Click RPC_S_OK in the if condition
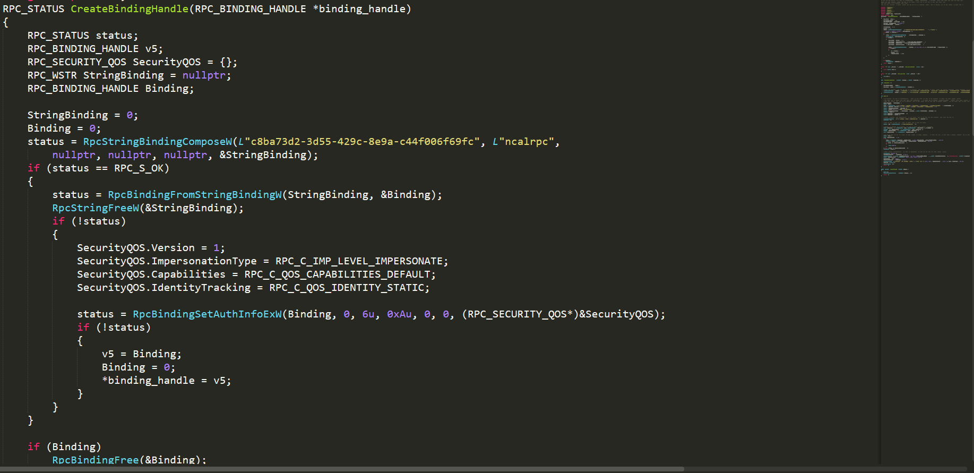This screenshot has width=974, height=473. tap(139, 168)
